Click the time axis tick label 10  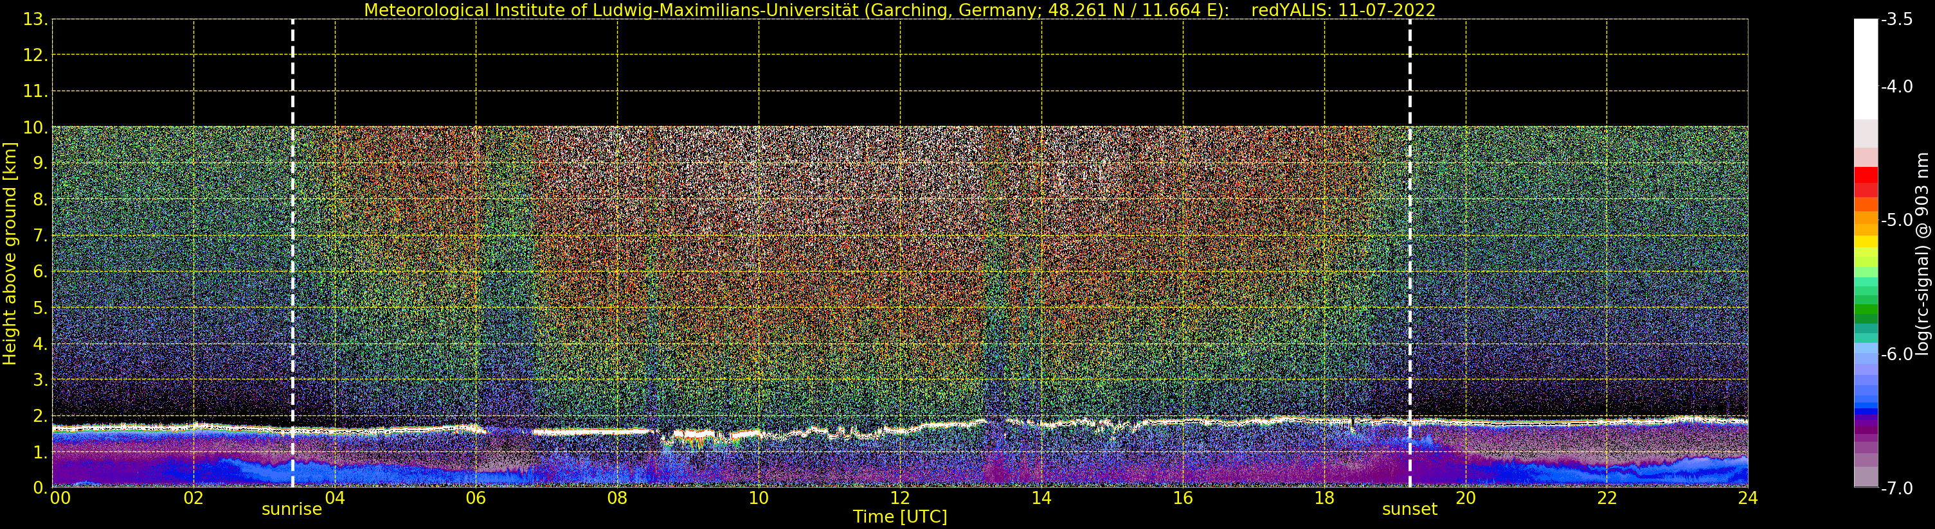click(759, 498)
